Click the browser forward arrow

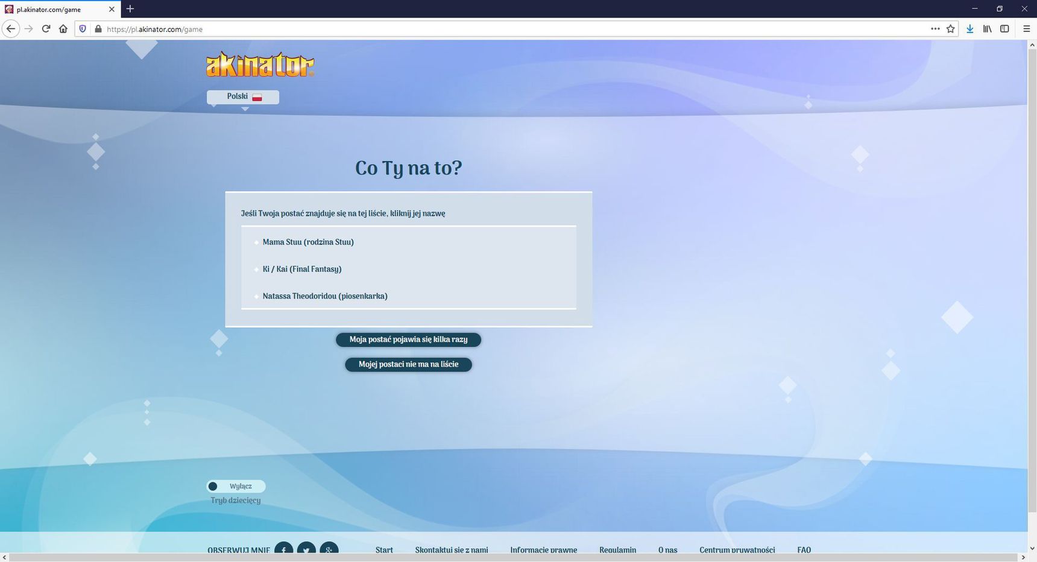pyautogui.click(x=28, y=29)
